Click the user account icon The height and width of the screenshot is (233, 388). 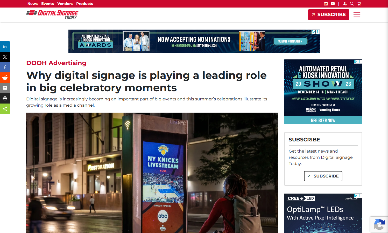(x=345, y=4)
